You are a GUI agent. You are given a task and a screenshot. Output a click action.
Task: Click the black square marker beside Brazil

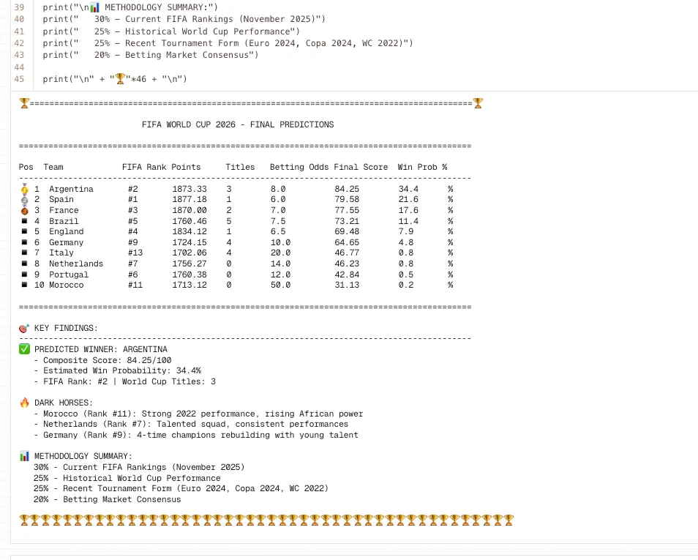(25, 221)
